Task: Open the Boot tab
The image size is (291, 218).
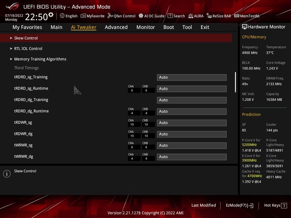Action: (169, 27)
